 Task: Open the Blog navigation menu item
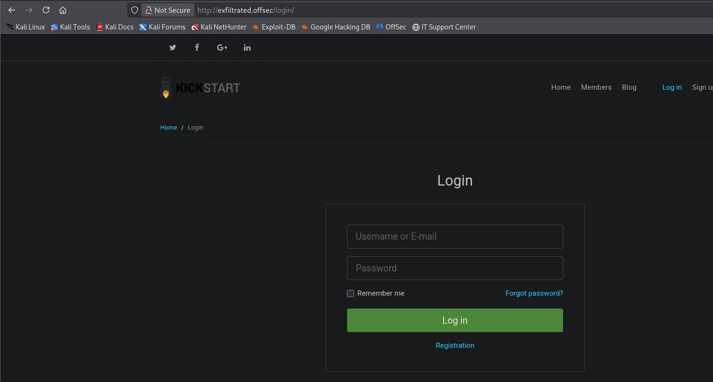tap(629, 87)
